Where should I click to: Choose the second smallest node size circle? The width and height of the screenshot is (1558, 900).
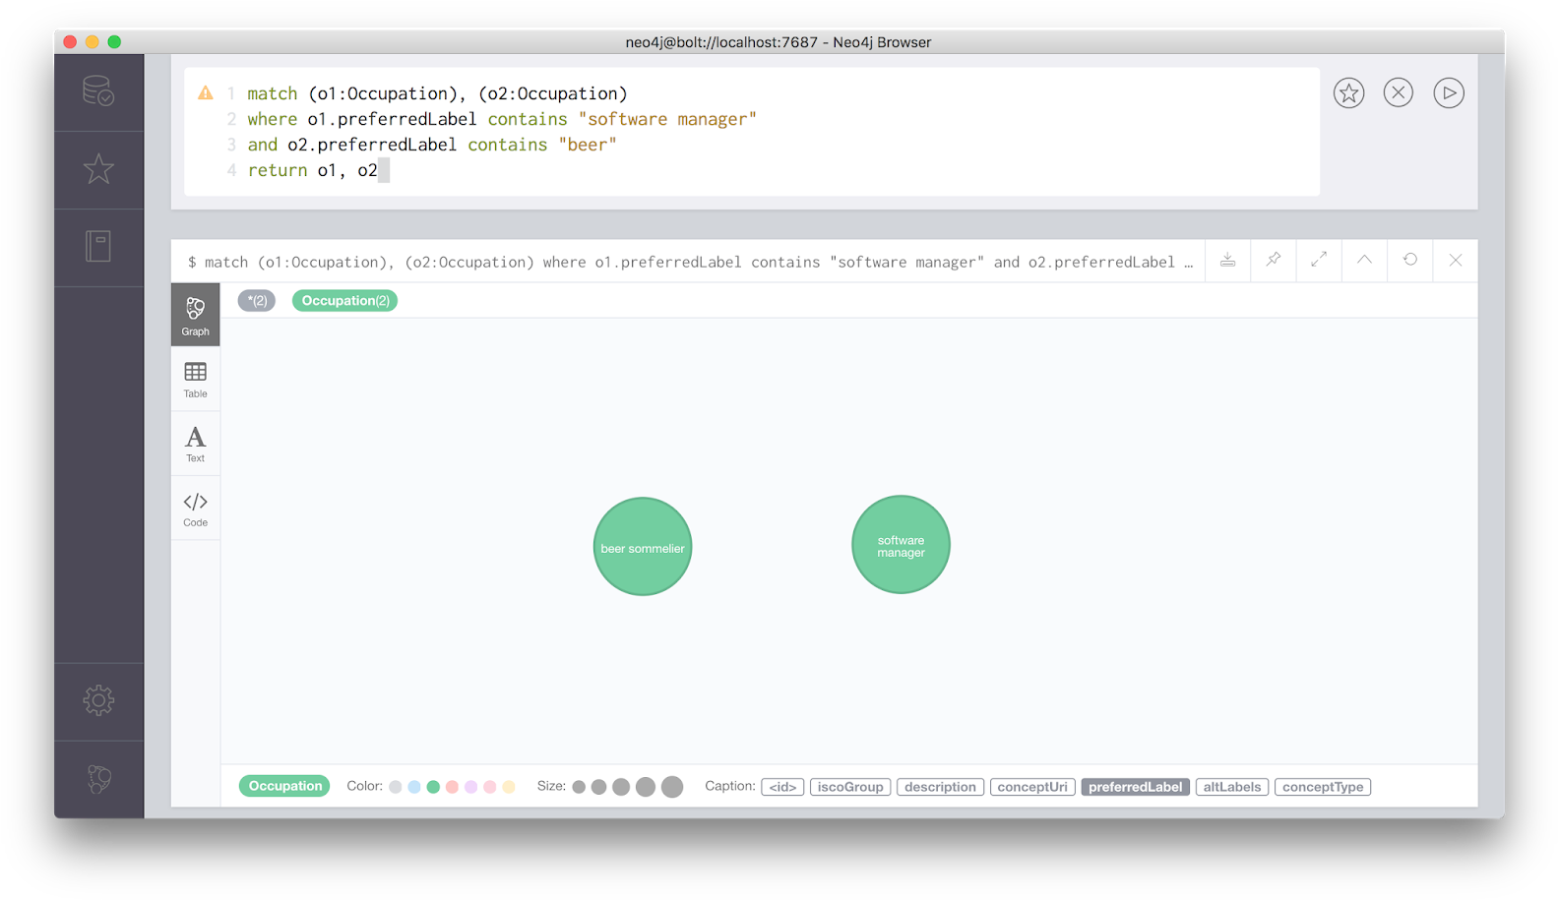[x=598, y=787]
